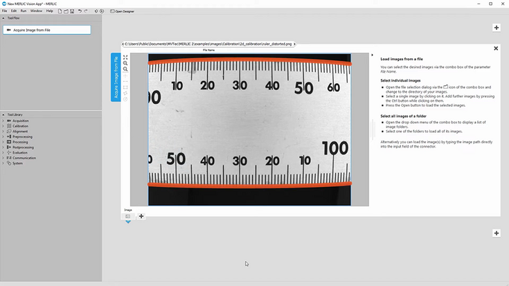Viewport: 509px width, 286px height.
Task: Click the Open Designer button
Action: (x=122, y=11)
